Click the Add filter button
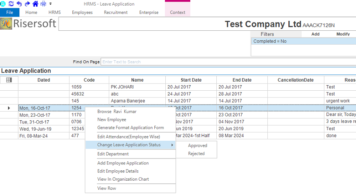 (x=315, y=34)
